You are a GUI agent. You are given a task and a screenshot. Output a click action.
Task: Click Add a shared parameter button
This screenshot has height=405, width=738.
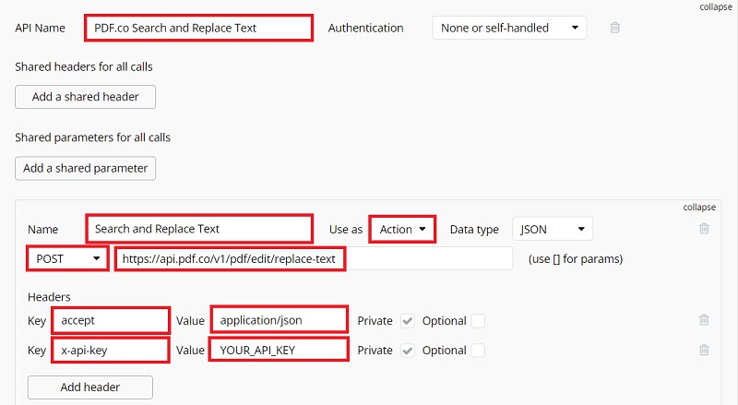[86, 168]
